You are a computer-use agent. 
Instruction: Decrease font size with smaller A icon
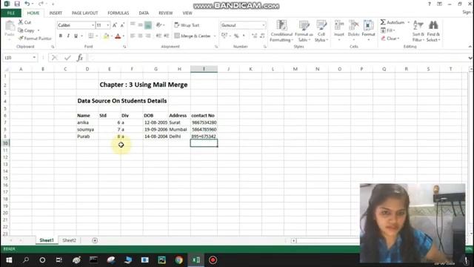[x=122, y=25]
